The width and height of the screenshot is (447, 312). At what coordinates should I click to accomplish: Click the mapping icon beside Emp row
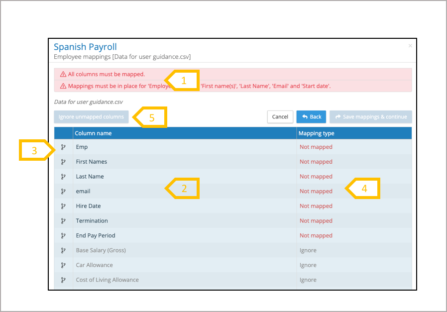(63, 147)
